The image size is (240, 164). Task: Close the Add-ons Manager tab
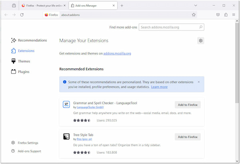(114, 6)
